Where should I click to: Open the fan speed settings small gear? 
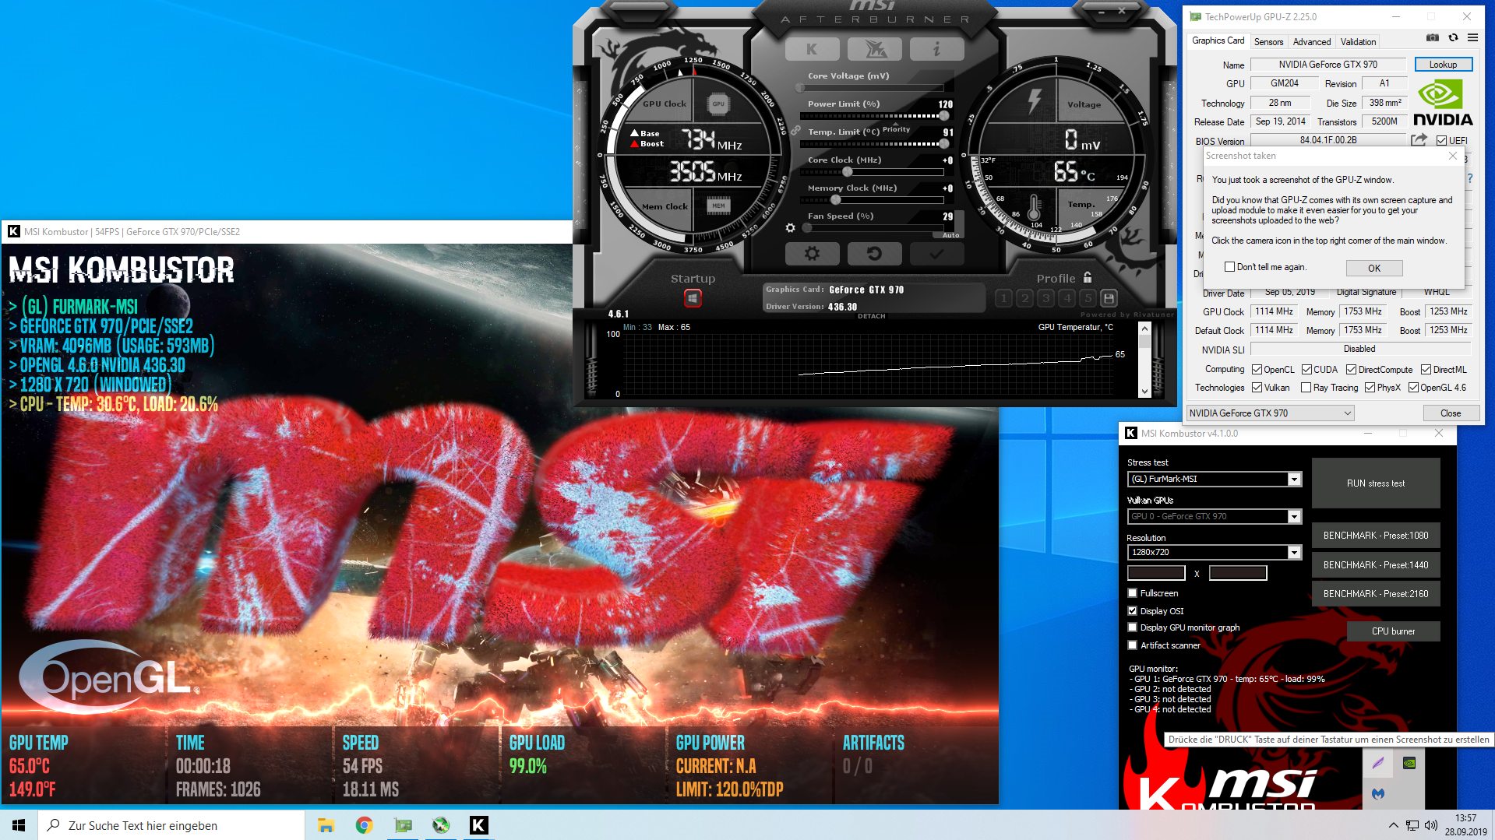coord(790,228)
